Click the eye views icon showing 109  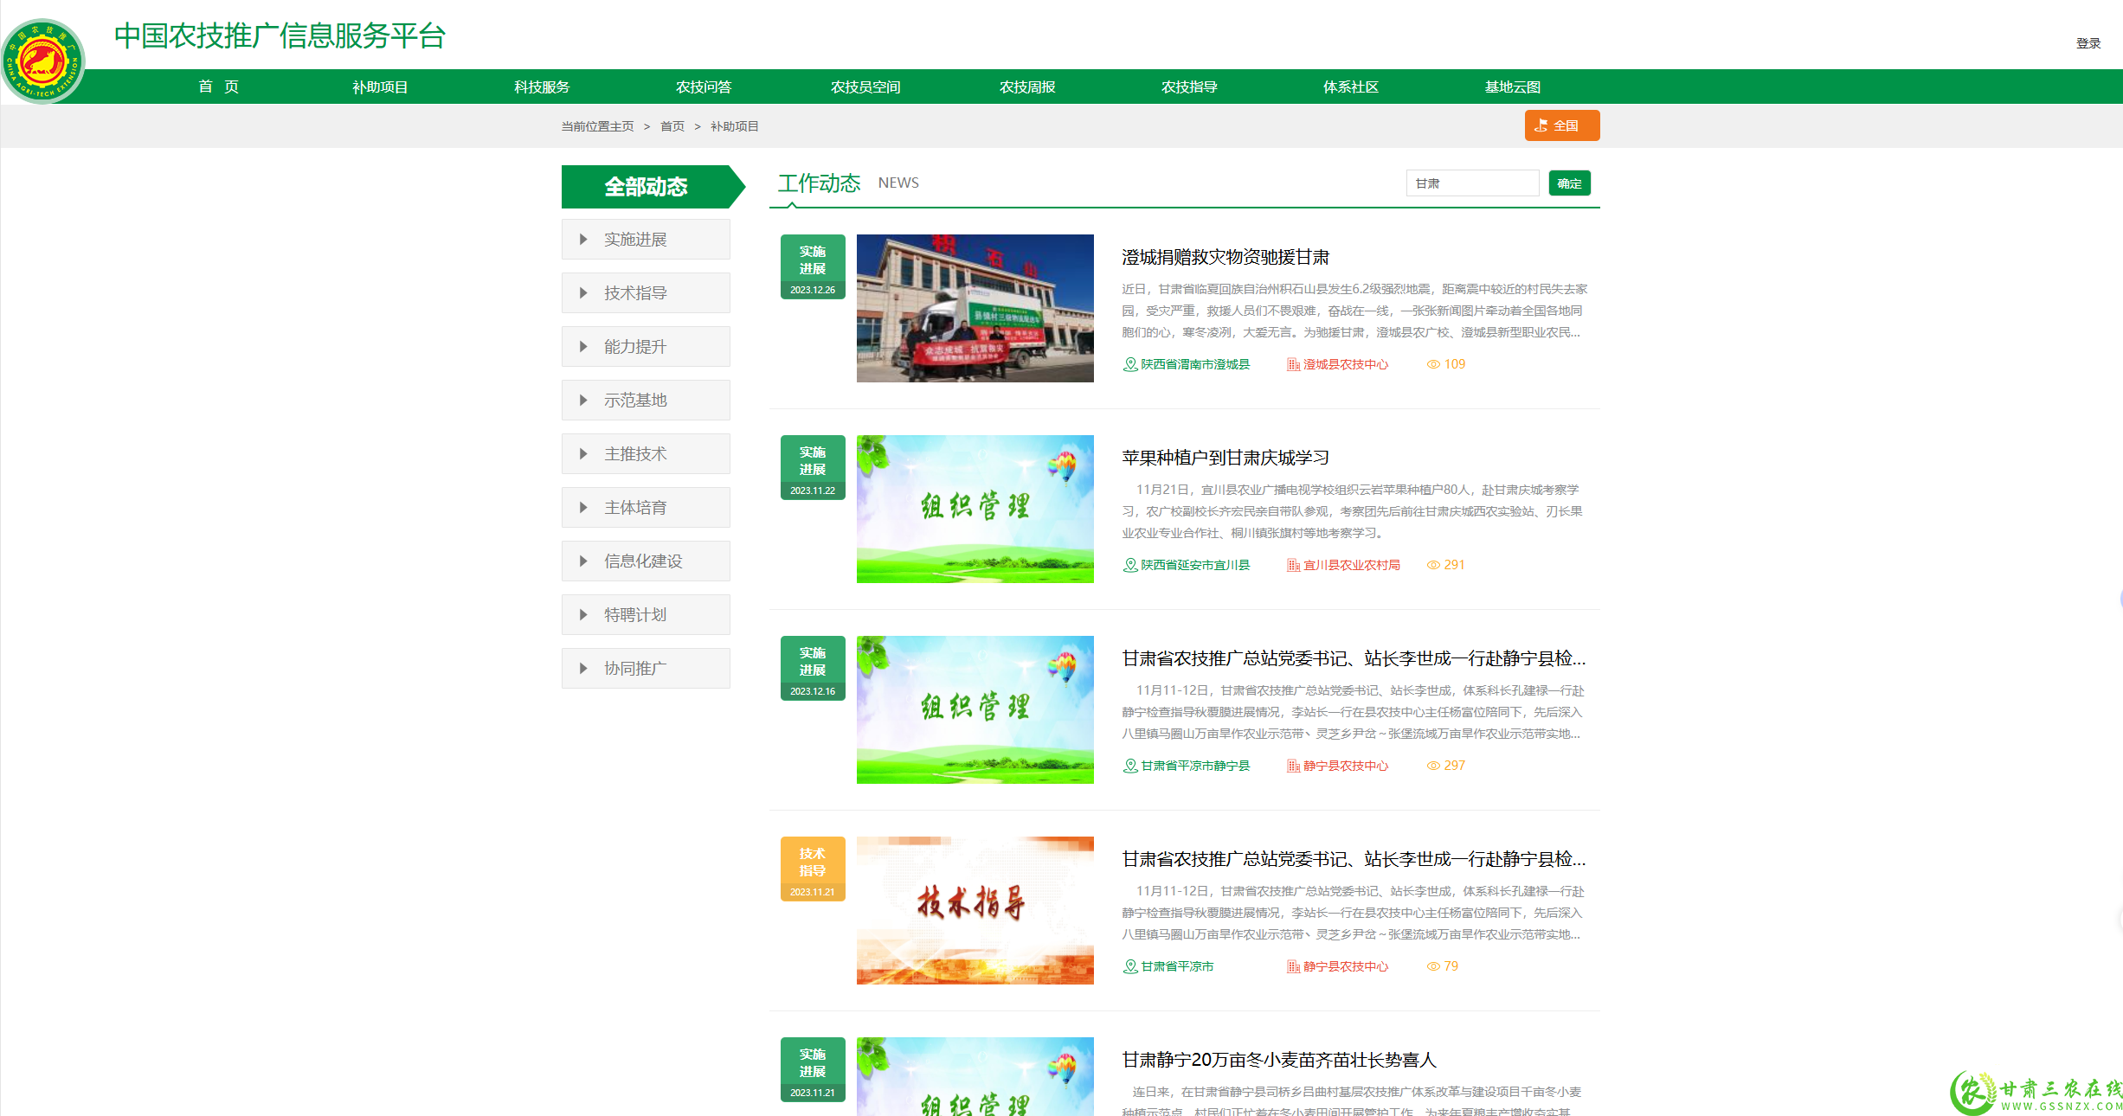1433,364
